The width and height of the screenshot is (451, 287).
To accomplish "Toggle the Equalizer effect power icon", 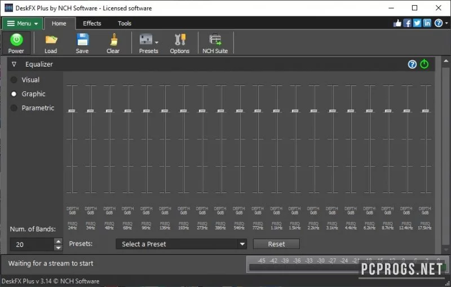I will coord(425,64).
